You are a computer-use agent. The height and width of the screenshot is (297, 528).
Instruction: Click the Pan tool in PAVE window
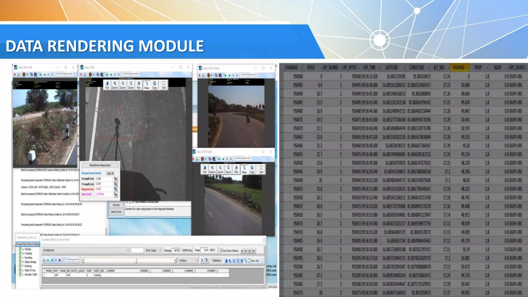coord(139,85)
